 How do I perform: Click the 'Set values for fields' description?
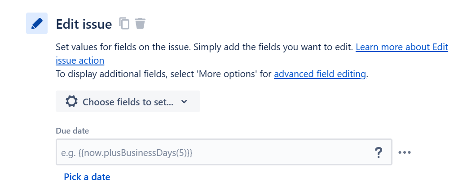pos(205,47)
